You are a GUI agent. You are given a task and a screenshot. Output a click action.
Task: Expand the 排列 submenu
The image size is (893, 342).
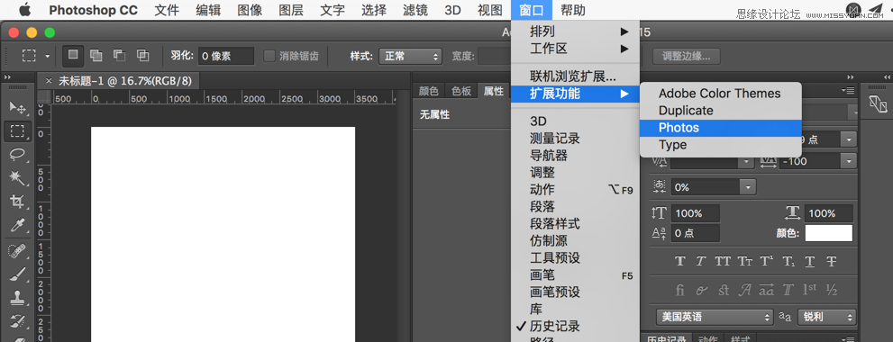[575, 31]
